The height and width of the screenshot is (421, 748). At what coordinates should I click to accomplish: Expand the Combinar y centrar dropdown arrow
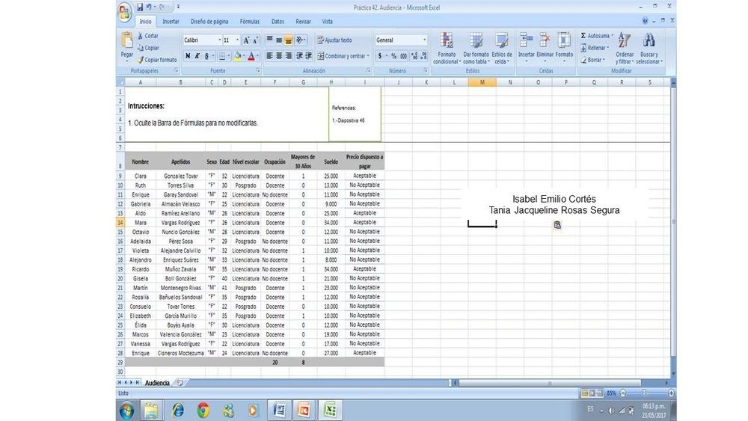coord(368,56)
